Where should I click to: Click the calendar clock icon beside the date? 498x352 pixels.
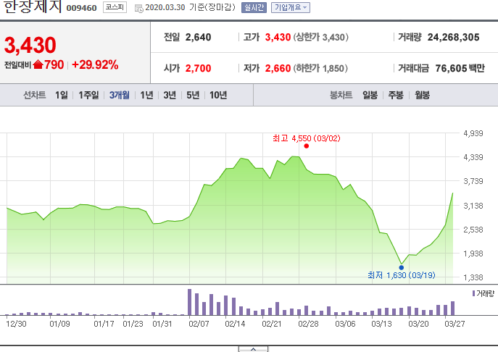(138, 8)
